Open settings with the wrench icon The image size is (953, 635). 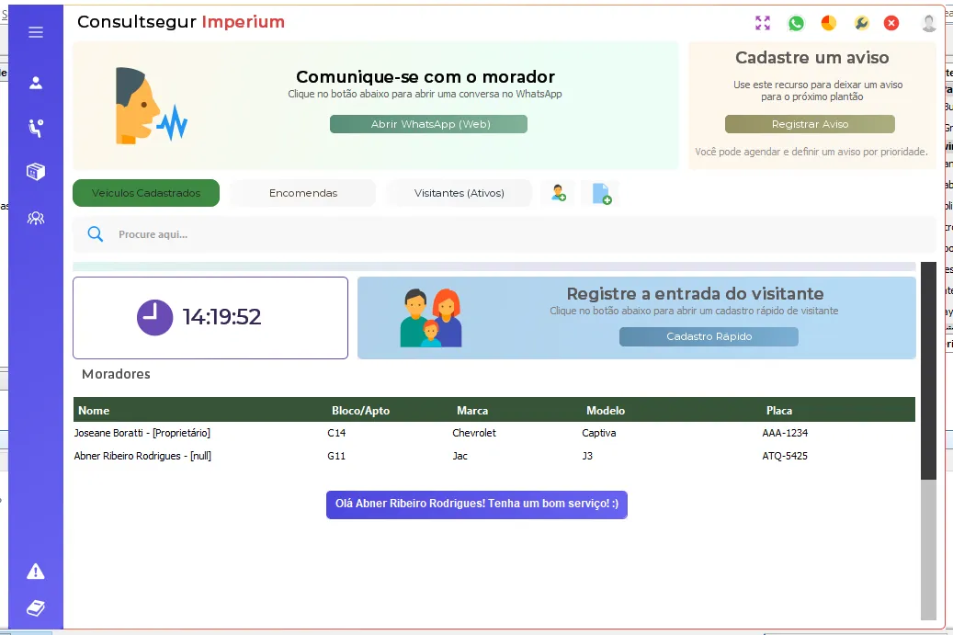coord(861,23)
